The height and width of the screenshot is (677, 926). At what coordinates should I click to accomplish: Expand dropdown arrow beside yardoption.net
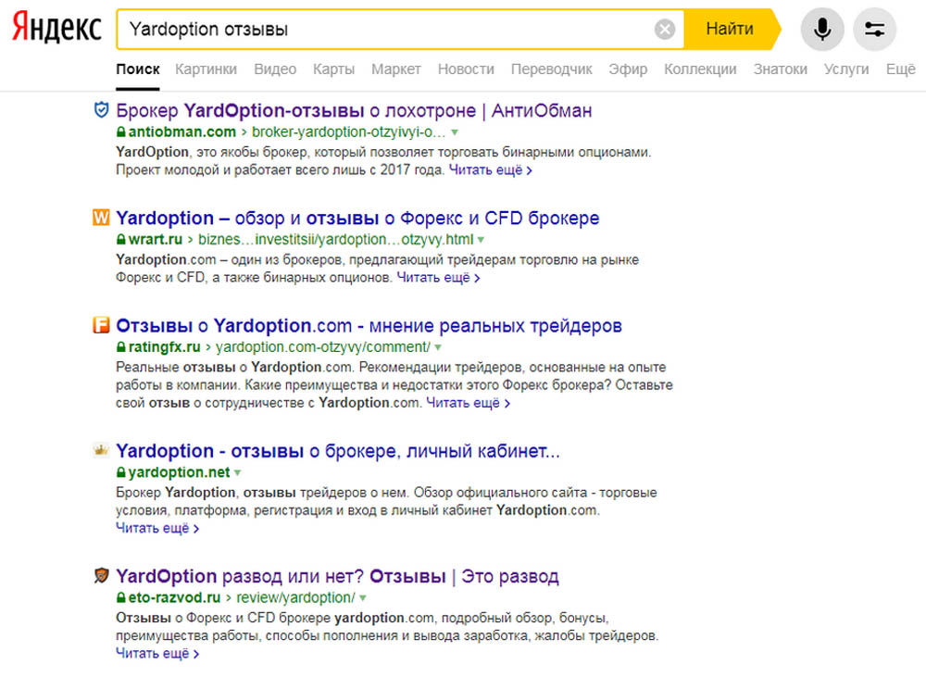[237, 472]
